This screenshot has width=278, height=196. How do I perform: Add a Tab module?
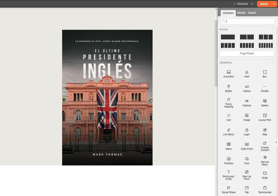[x=247, y=190]
